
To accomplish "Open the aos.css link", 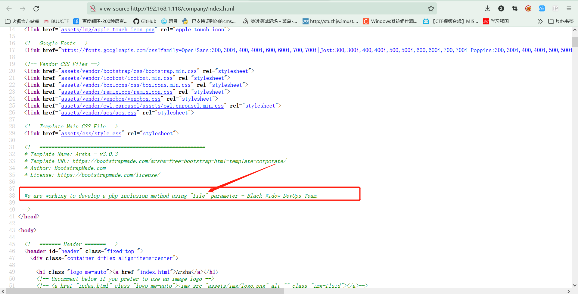I will (x=99, y=113).
